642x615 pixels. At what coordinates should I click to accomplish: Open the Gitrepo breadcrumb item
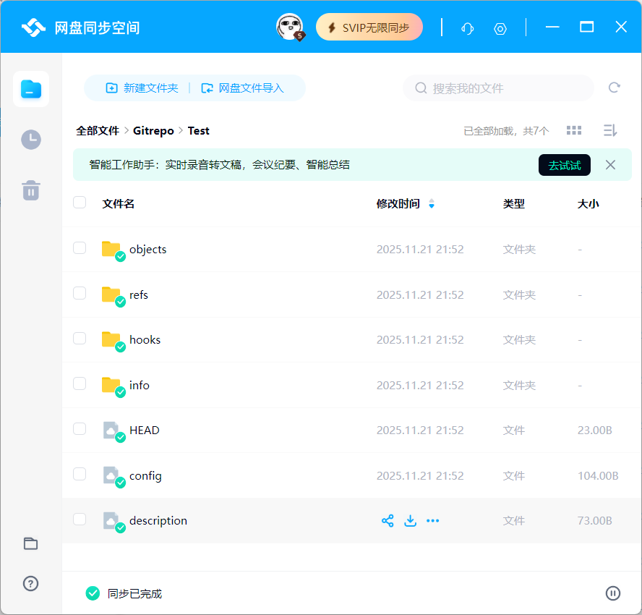153,130
